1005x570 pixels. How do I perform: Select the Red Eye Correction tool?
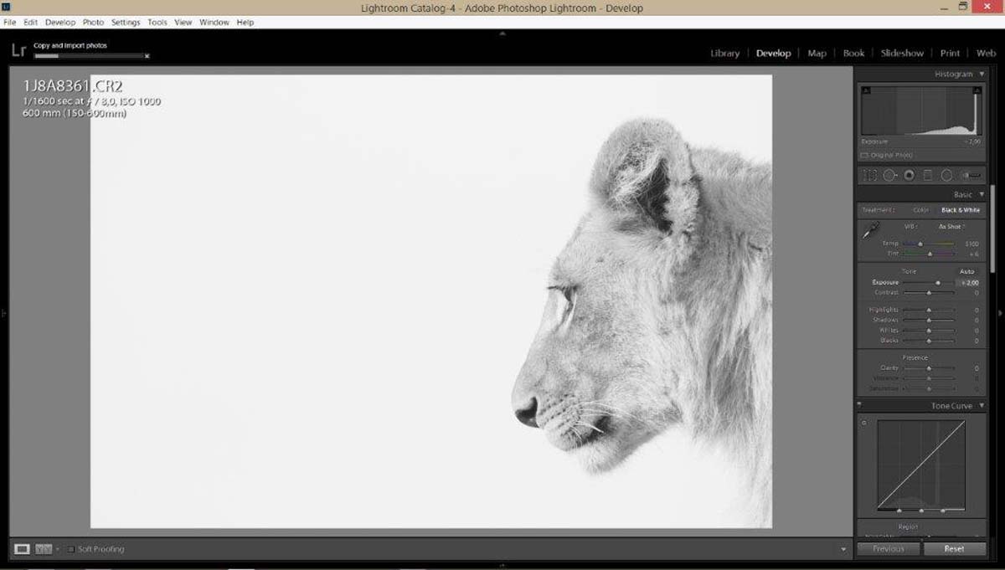[910, 176]
